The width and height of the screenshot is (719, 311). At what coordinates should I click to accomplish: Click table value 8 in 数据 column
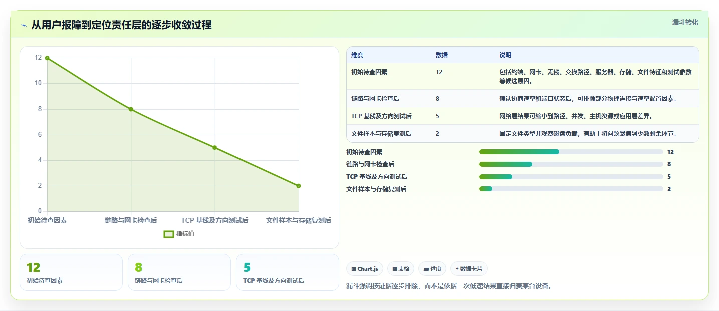[x=438, y=99]
